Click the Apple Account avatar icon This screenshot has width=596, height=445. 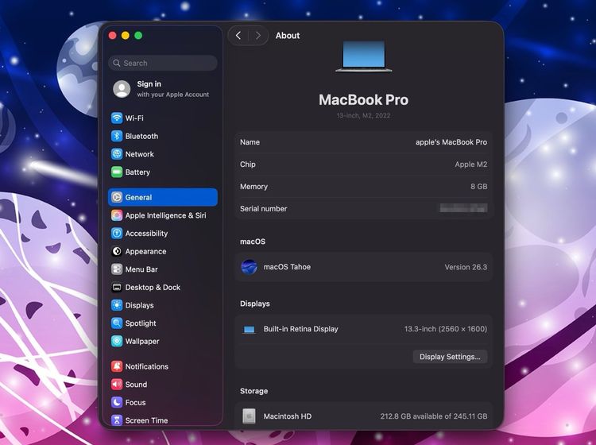click(x=122, y=89)
